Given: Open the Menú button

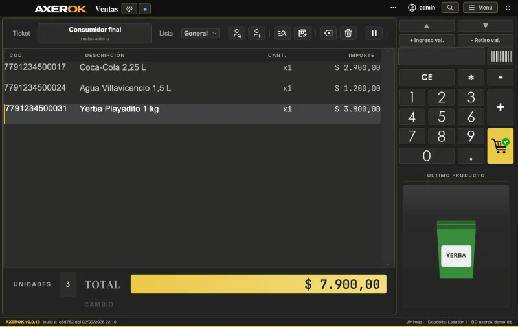Looking at the screenshot, I should click(480, 8).
